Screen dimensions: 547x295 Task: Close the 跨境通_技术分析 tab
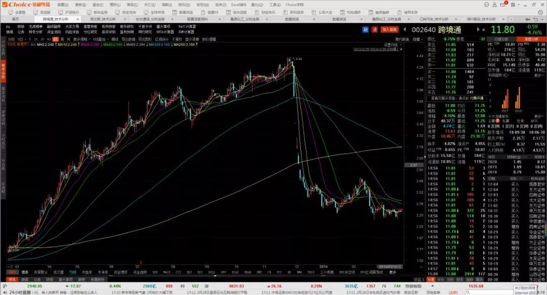click(x=77, y=19)
